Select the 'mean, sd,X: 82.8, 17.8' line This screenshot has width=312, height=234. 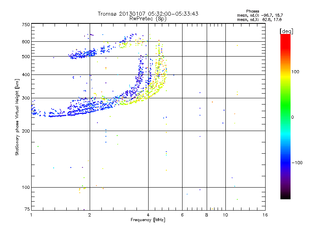[x=259, y=19]
